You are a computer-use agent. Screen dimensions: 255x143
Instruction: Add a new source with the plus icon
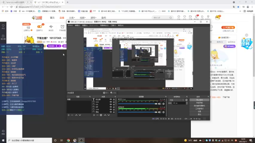coord(94,115)
